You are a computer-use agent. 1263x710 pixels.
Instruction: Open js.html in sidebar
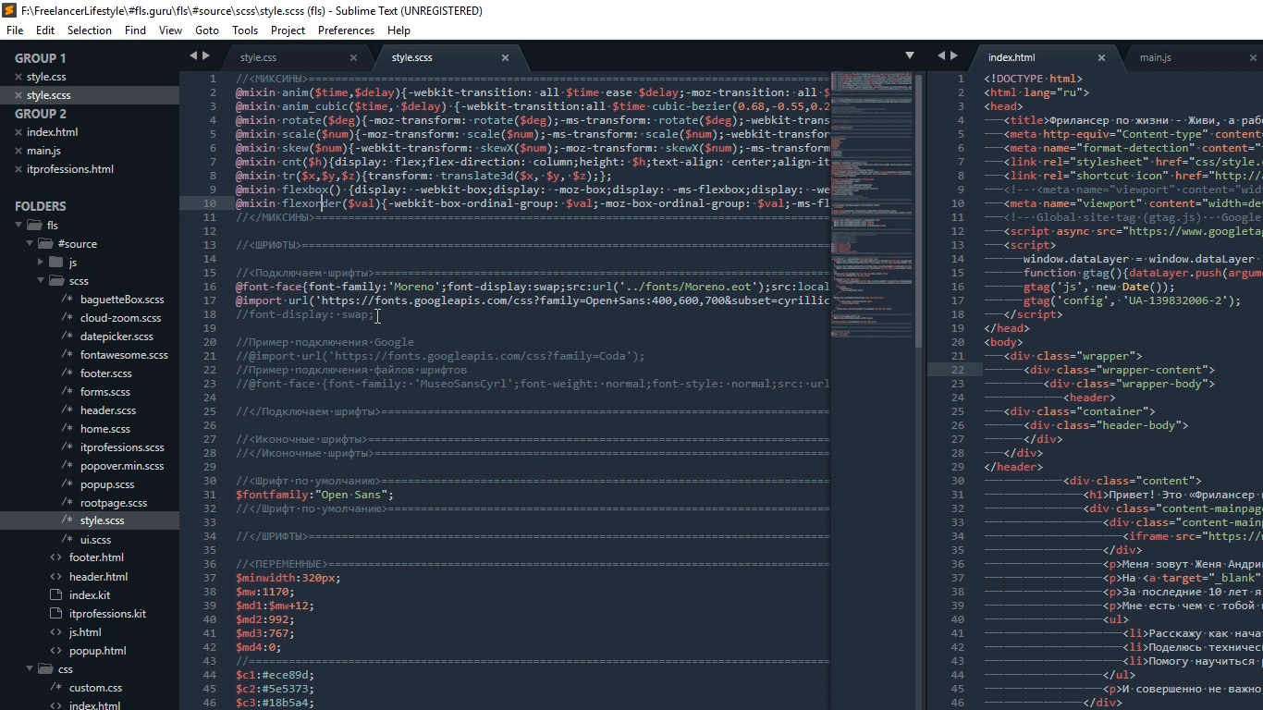pos(85,632)
